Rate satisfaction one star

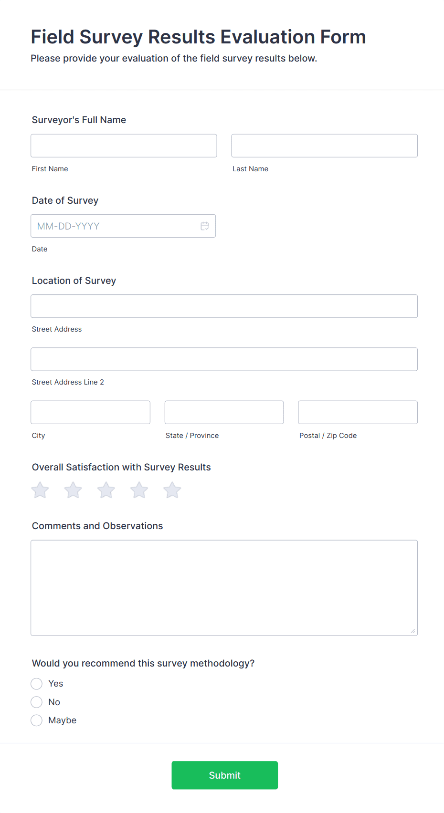(40, 490)
